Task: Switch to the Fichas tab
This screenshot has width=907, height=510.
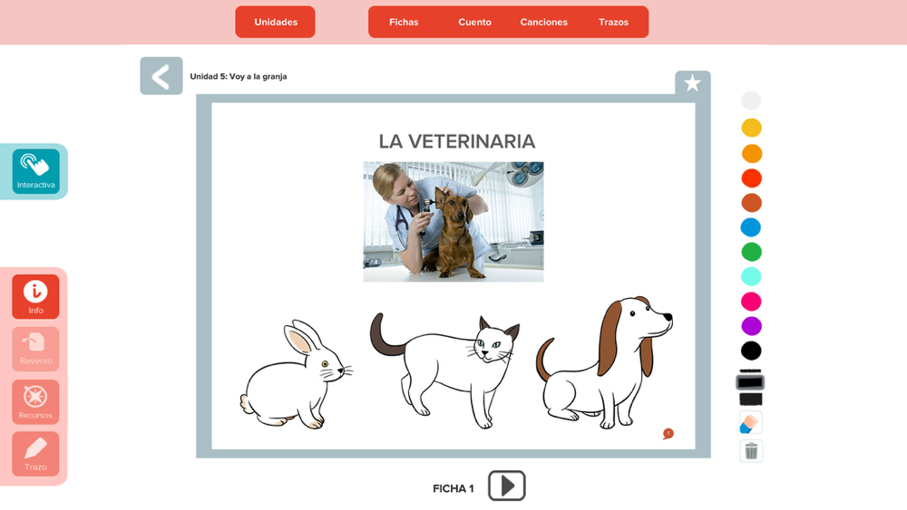Action: [x=404, y=22]
